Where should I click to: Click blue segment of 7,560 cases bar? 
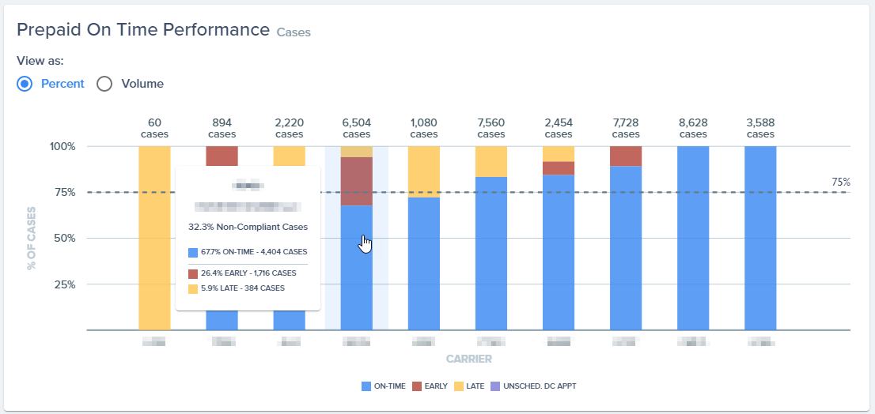(491, 254)
